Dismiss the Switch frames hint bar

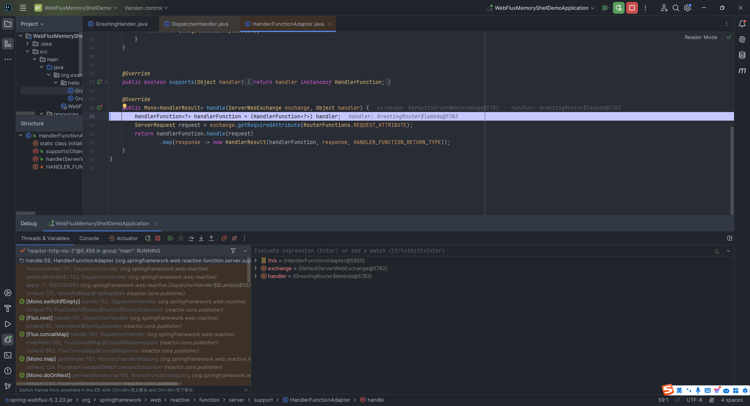click(246, 390)
